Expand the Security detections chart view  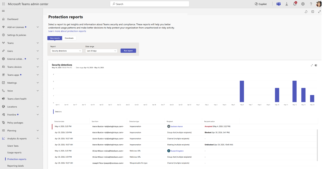coord(312,65)
